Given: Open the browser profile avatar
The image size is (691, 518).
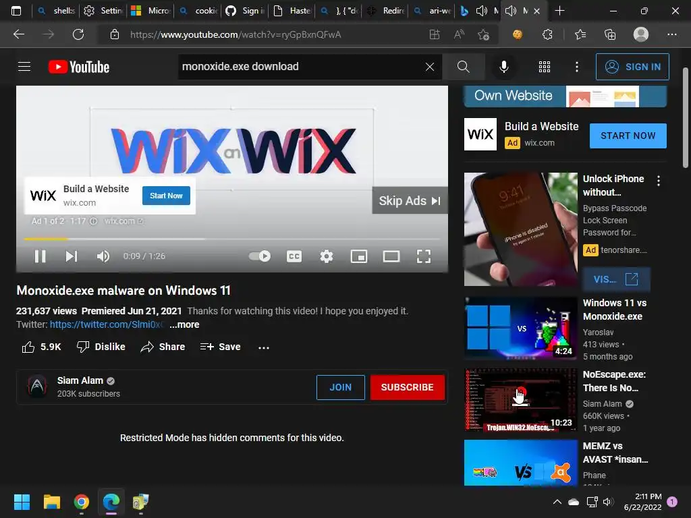Looking at the screenshot, I should pos(641,34).
